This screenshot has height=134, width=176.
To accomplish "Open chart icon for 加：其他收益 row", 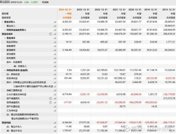I will click(55, 74).
